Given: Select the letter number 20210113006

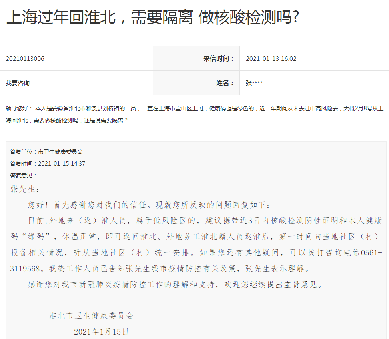Looking at the screenshot, I should 25,59.
